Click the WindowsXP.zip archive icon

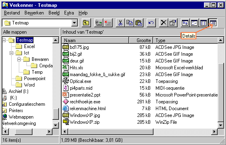point(66,122)
